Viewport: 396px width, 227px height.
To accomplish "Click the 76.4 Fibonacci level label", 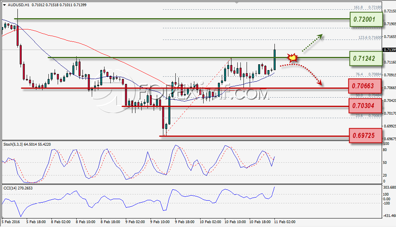I will pos(359,74).
